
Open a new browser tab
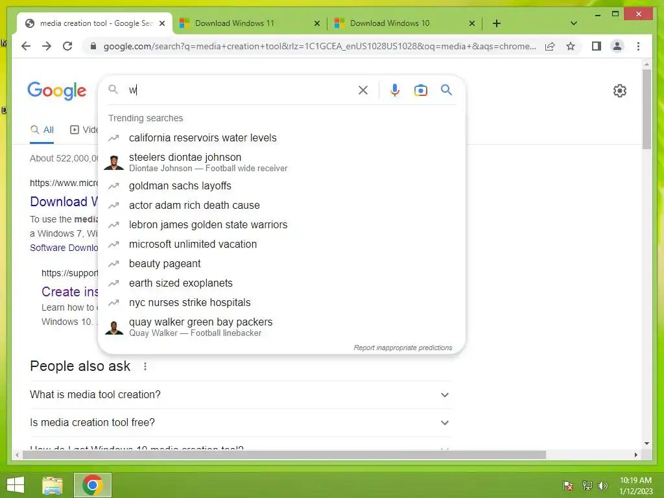(497, 23)
